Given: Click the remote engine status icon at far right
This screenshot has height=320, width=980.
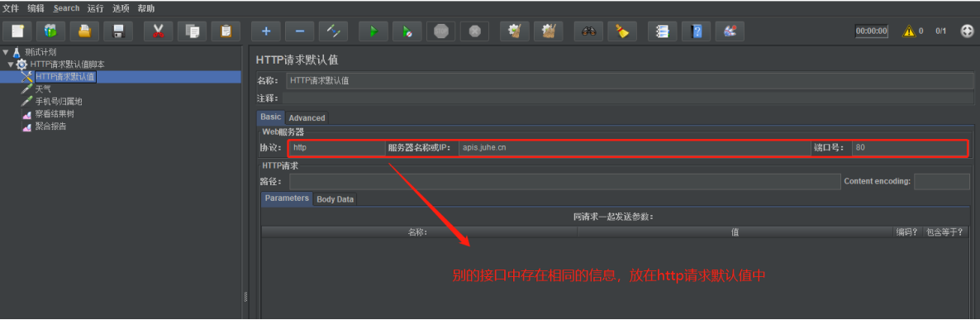Looking at the screenshot, I should click(967, 31).
